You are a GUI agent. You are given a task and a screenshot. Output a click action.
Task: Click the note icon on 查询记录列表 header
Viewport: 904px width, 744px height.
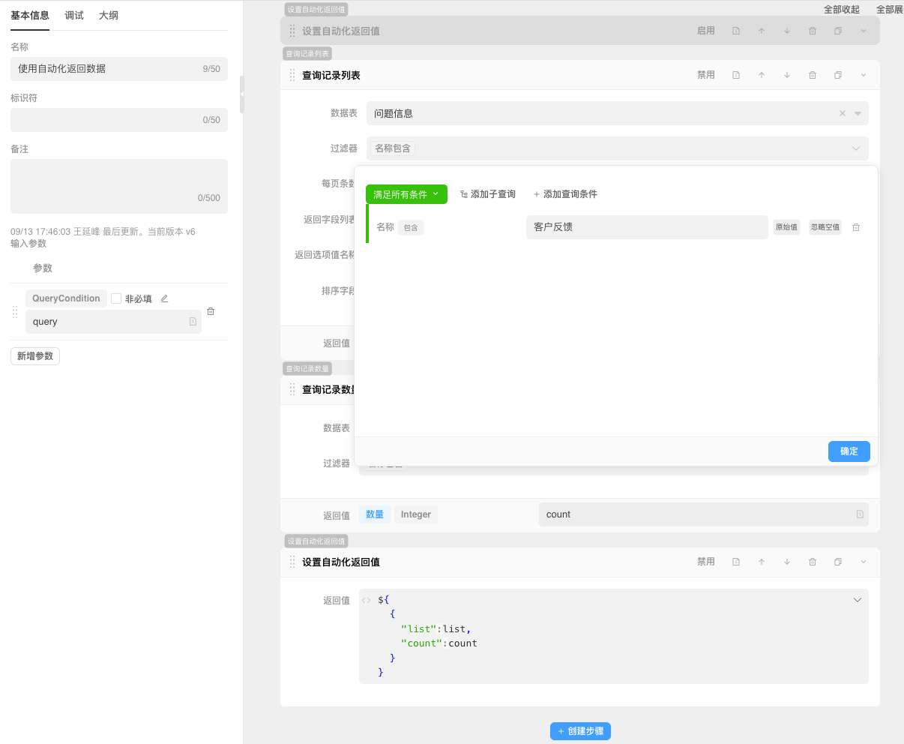click(736, 75)
